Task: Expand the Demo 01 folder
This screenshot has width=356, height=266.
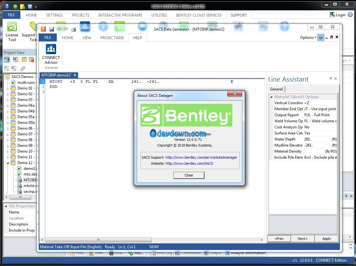Action: coord(8,89)
